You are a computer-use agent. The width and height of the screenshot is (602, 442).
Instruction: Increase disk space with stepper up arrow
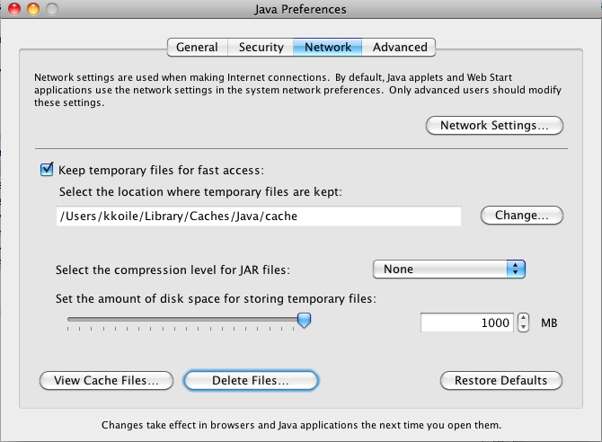(x=523, y=318)
